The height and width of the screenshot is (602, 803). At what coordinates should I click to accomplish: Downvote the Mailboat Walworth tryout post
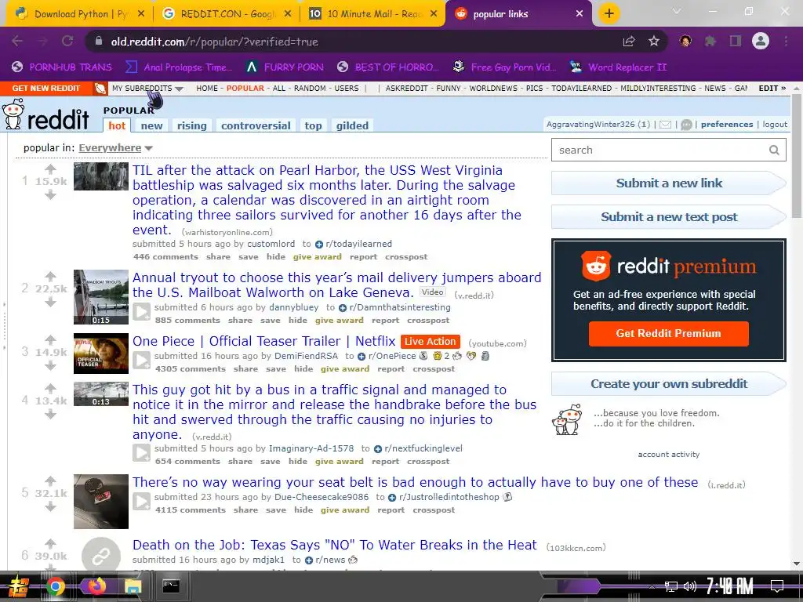50,302
